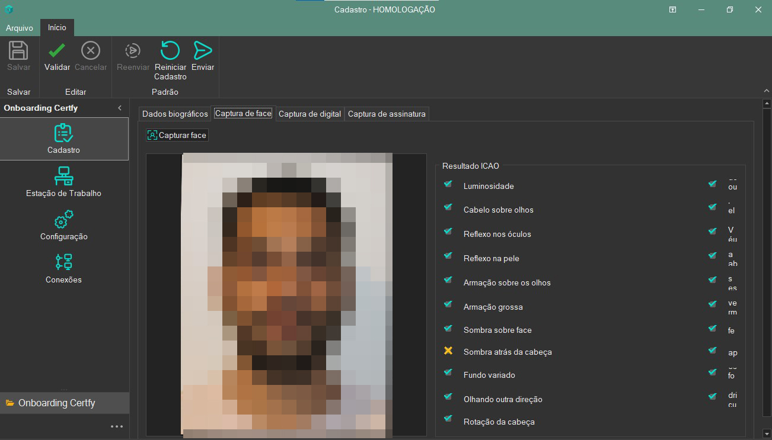Toggle the Sombra atrás da cabeça indicator

(x=448, y=351)
